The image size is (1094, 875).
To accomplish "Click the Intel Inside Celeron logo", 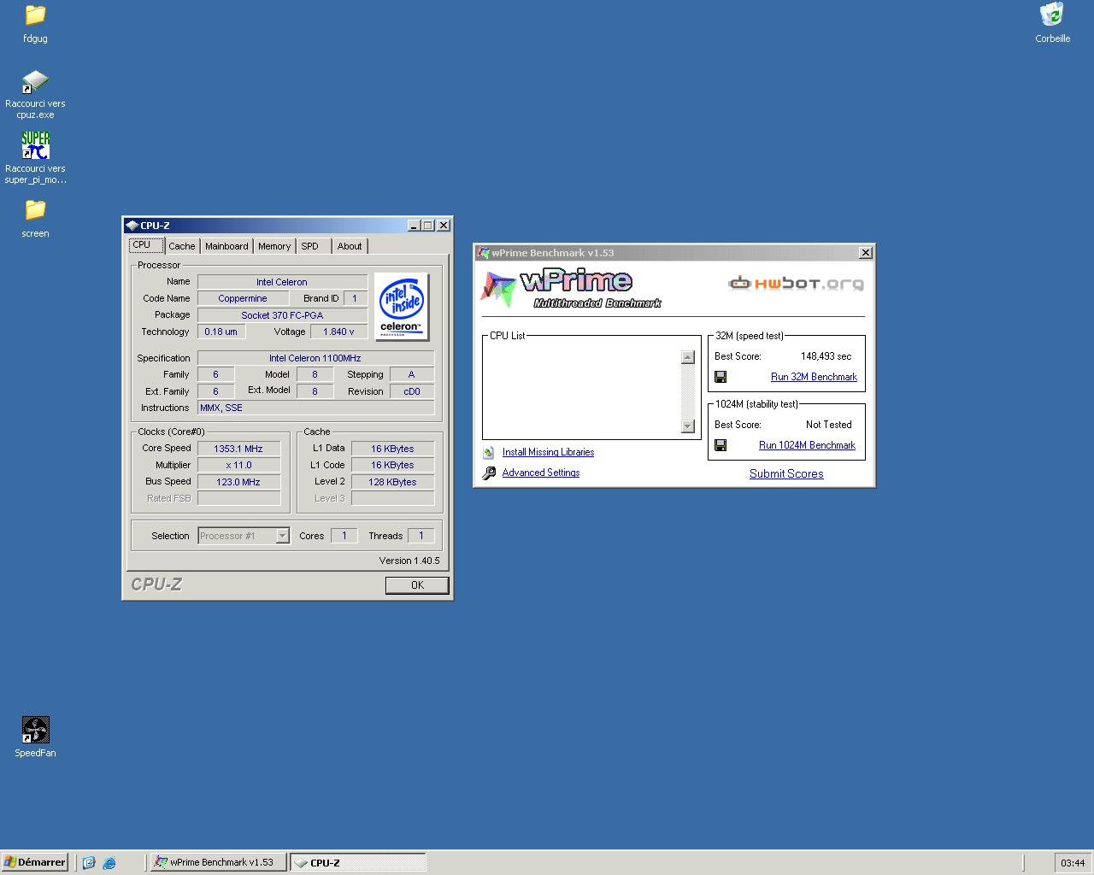I will (x=402, y=307).
